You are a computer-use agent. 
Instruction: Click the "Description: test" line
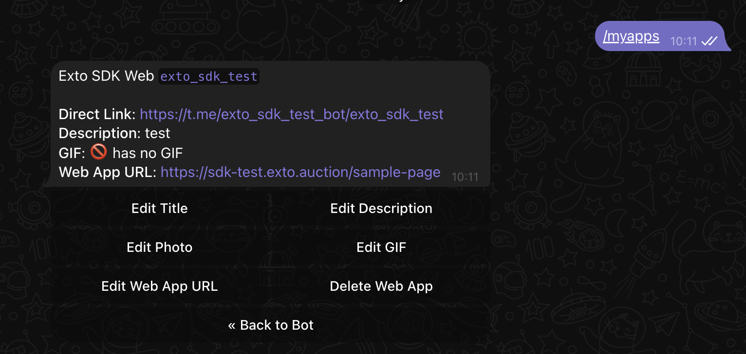(114, 133)
